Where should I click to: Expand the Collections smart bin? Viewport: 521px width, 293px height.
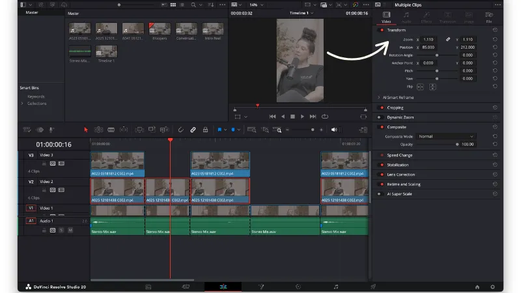click(22, 104)
